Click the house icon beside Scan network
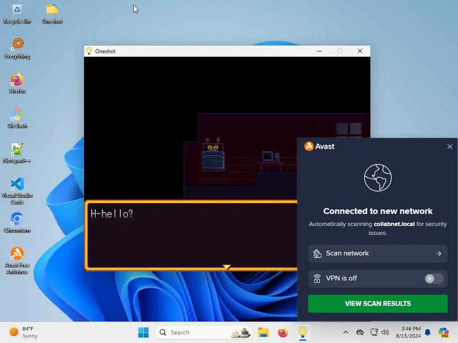Image resolution: width=458 pixels, height=343 pixels. pyautogui.click(x=317, y=254)
